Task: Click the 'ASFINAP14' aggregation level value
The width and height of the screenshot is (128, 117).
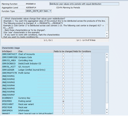Action: (31, 8)
